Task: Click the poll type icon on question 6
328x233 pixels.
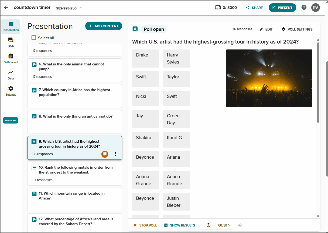Action: click(34, 65)
